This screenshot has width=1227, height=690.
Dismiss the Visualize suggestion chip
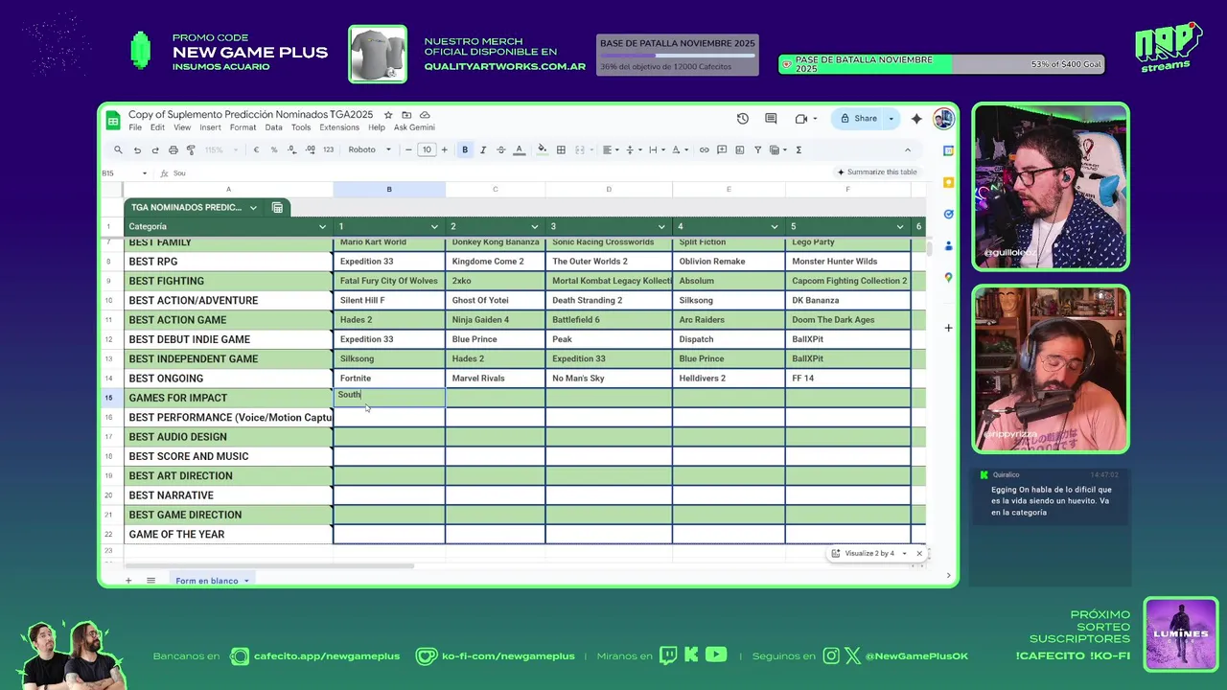click(x=919, y=554)
